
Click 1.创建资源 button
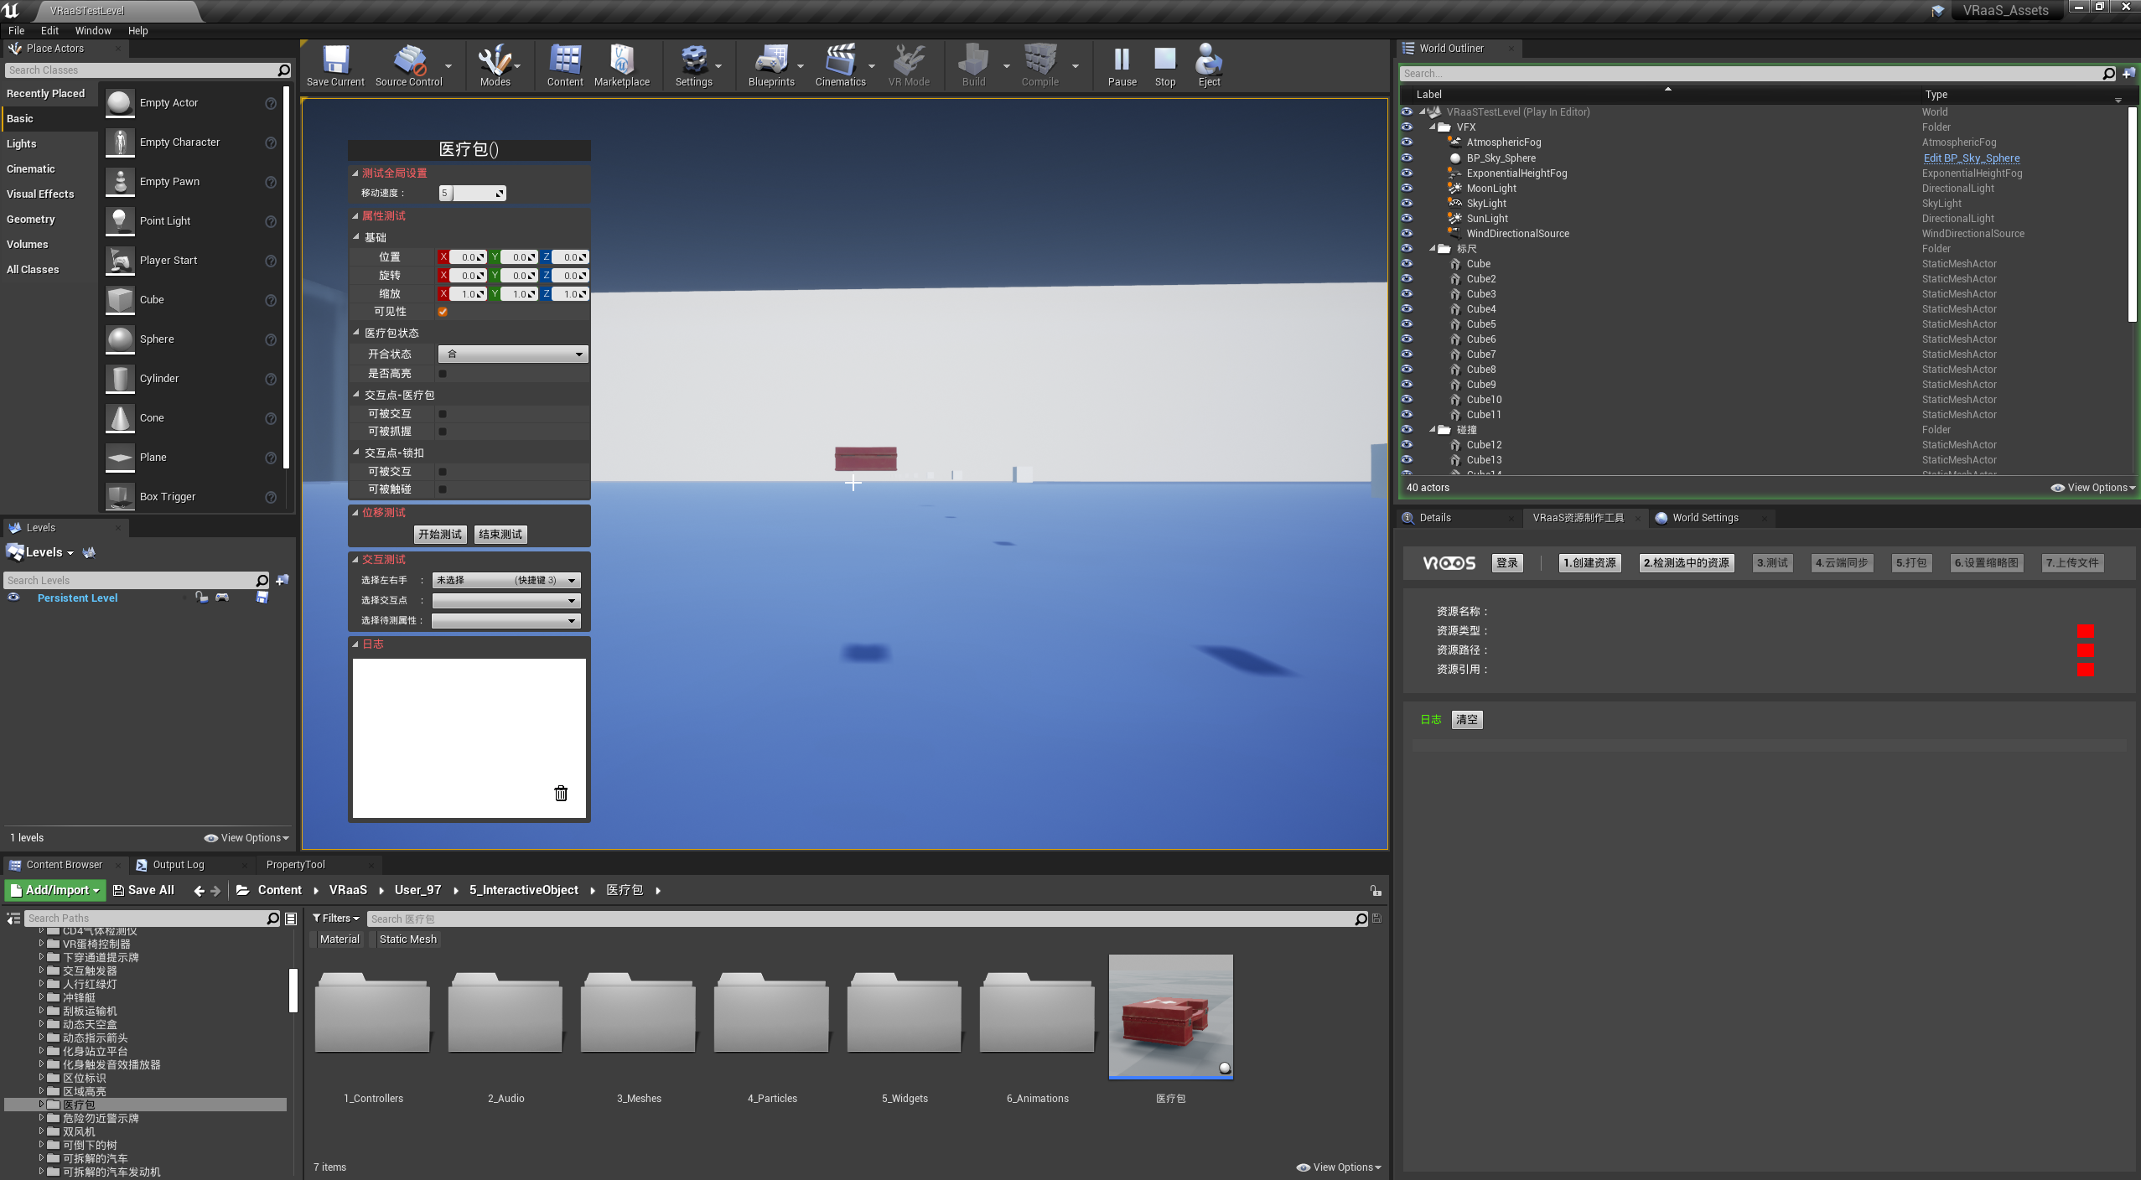point(1589,563)
